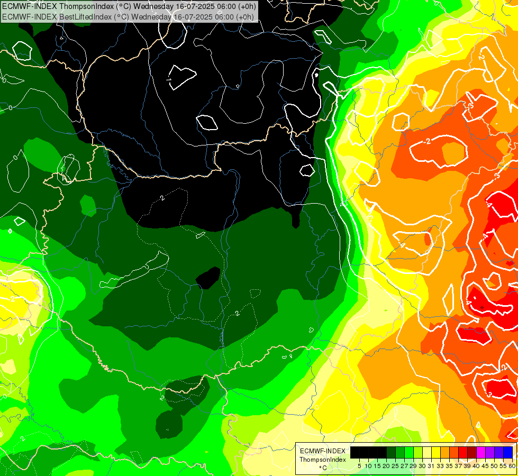Screen dimensions: 518x476
Task: Click the legend value label 55
Action: pos(503,466)
